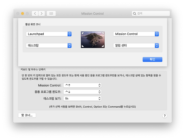The image size is (185, 140).
Task: Open the 알림 센터 hot corner dropdown
Action: click(x=136, y=45)
